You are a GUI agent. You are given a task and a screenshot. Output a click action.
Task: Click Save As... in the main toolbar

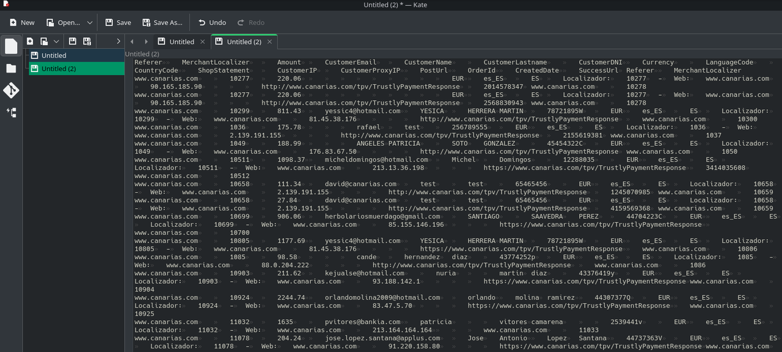163,23
